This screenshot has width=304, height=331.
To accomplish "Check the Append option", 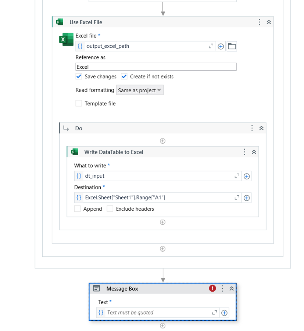I will pos(77,209).
